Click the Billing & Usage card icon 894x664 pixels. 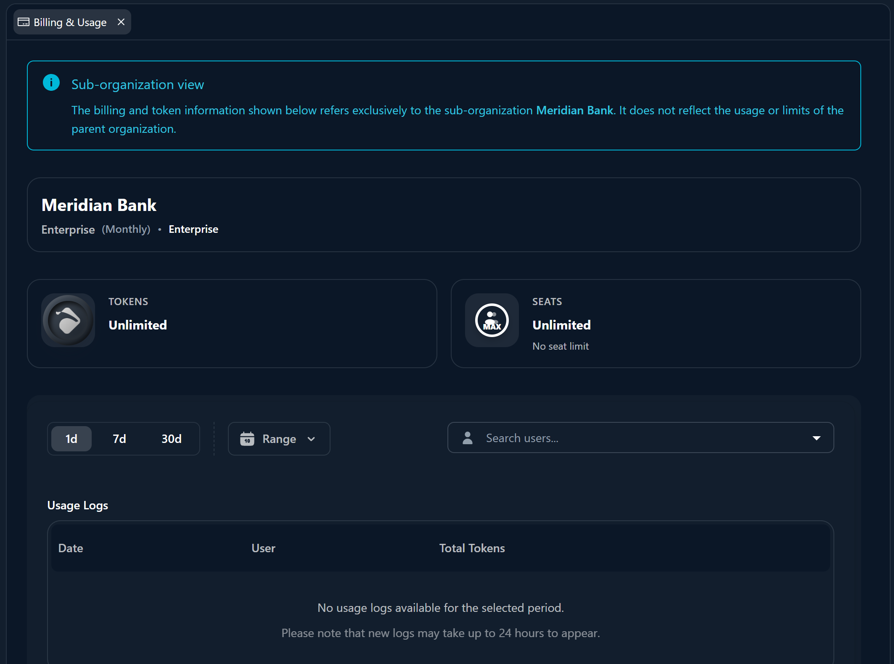click(24, 22)
